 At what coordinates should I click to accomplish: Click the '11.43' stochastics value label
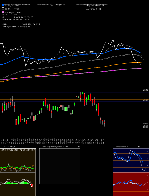145,170
